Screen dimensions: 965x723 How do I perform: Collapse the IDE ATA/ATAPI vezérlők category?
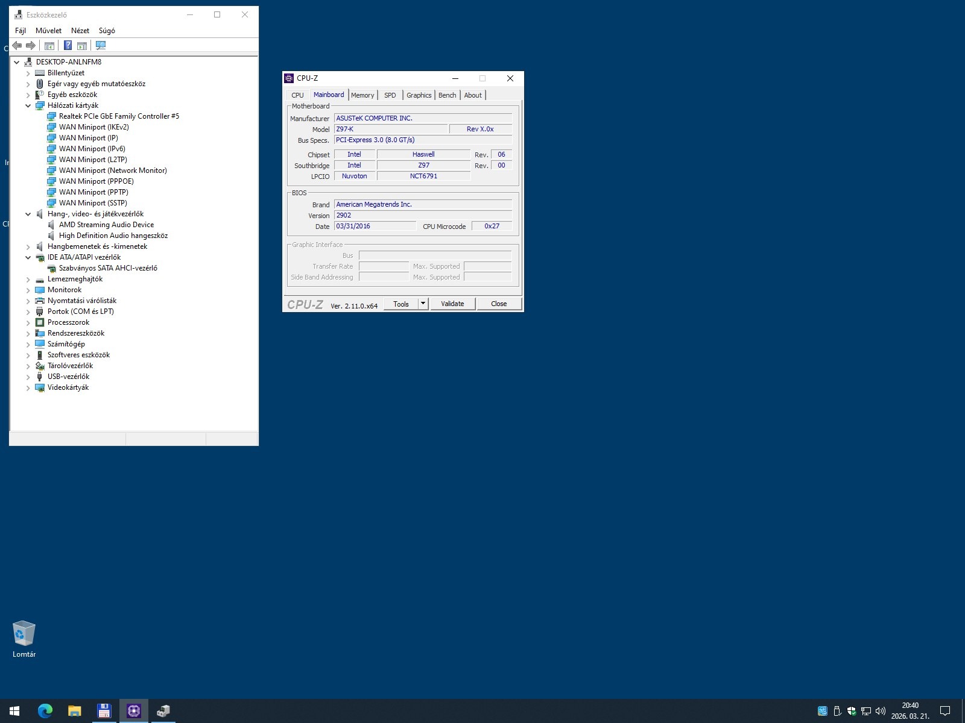pyautogui.click(x=28, y=257)
